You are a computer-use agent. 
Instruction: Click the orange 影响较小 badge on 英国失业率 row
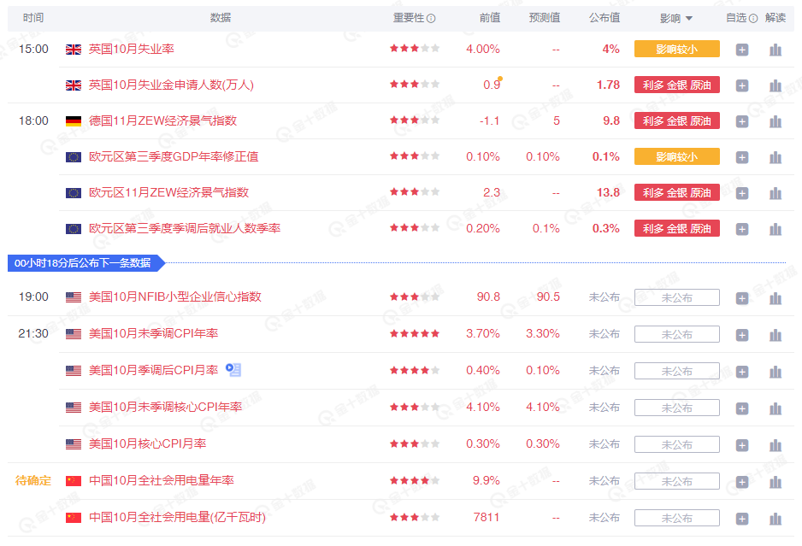pos(676,49)
